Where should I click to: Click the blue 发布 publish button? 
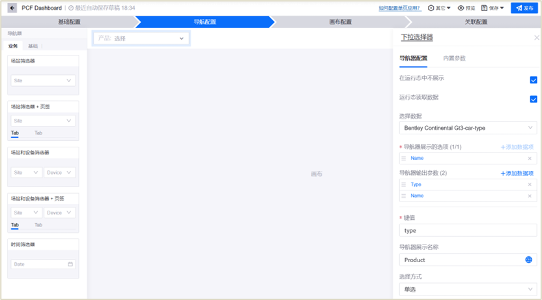[524, 8]
